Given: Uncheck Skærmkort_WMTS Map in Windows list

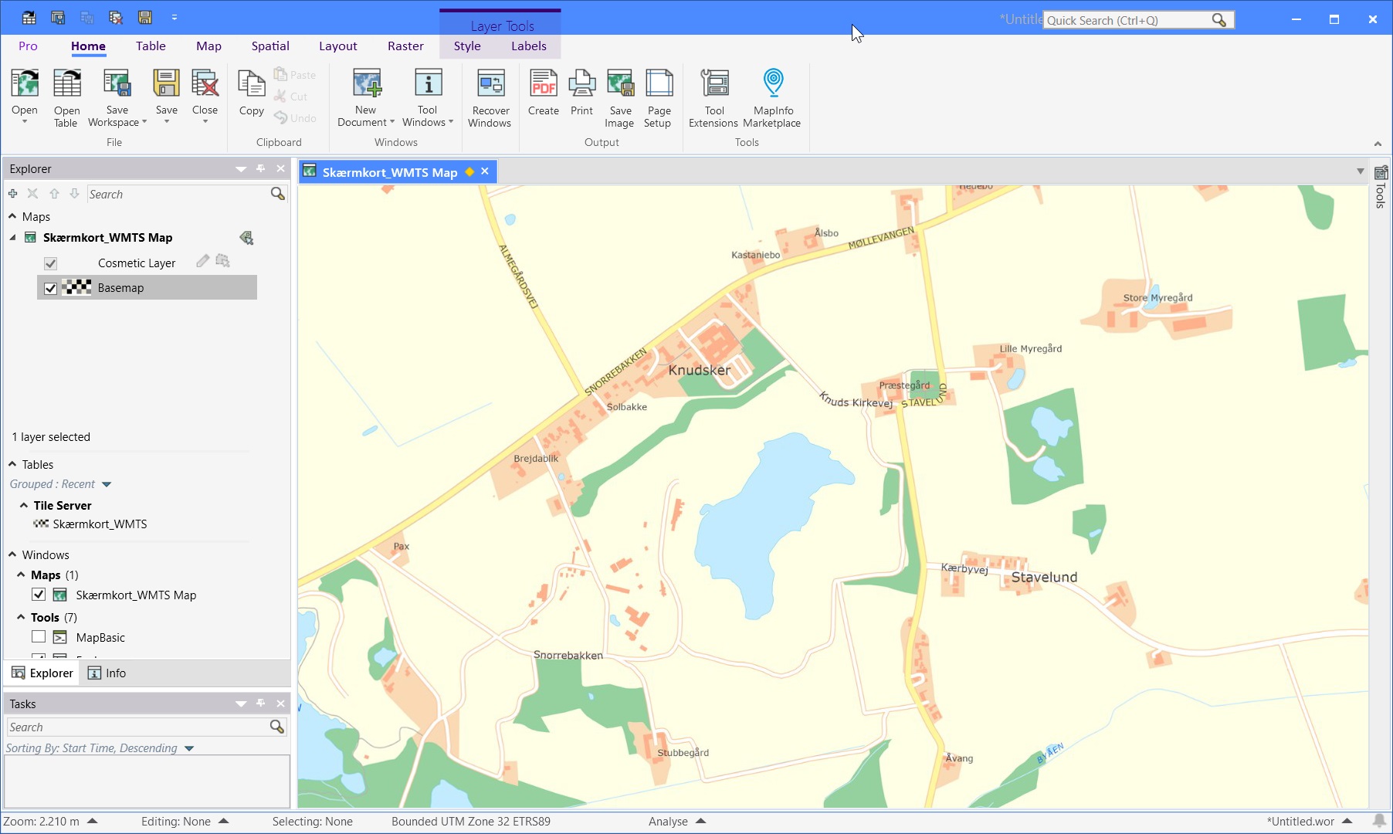Looking at the screenshot, I should 39,595.
